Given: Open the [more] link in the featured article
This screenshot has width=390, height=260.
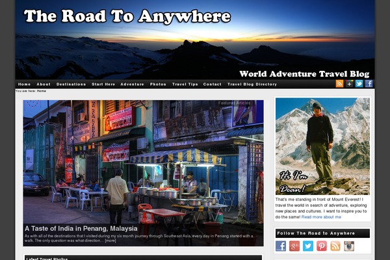Looking at the screenshot, I should pyautogui.click(x=110, y=240).
